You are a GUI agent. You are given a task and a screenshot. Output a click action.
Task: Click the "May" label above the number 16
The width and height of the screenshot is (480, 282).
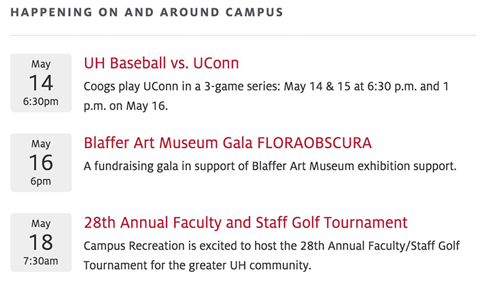(x=41, y=144)
